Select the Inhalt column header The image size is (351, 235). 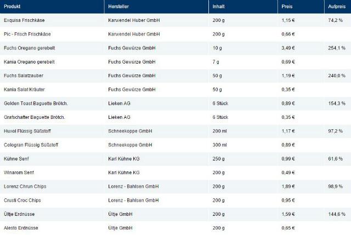click(x=218, y=7)
